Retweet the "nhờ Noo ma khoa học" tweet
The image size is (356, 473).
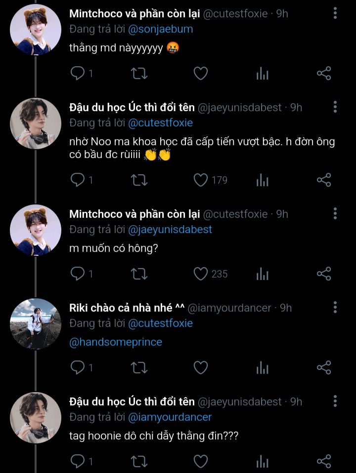coord(138,180)
